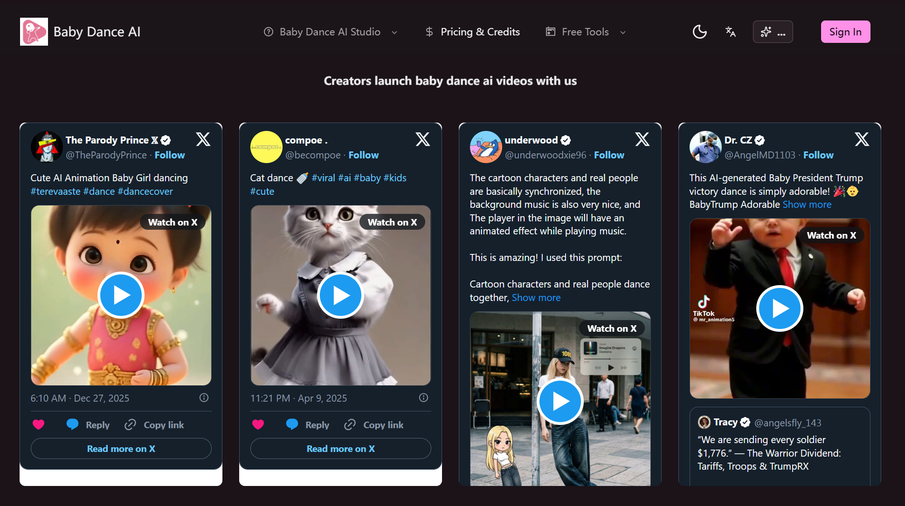905x506 pixels.
Task: Click the Free Tools toolbox icon
Action: click(x=550, y=32)
